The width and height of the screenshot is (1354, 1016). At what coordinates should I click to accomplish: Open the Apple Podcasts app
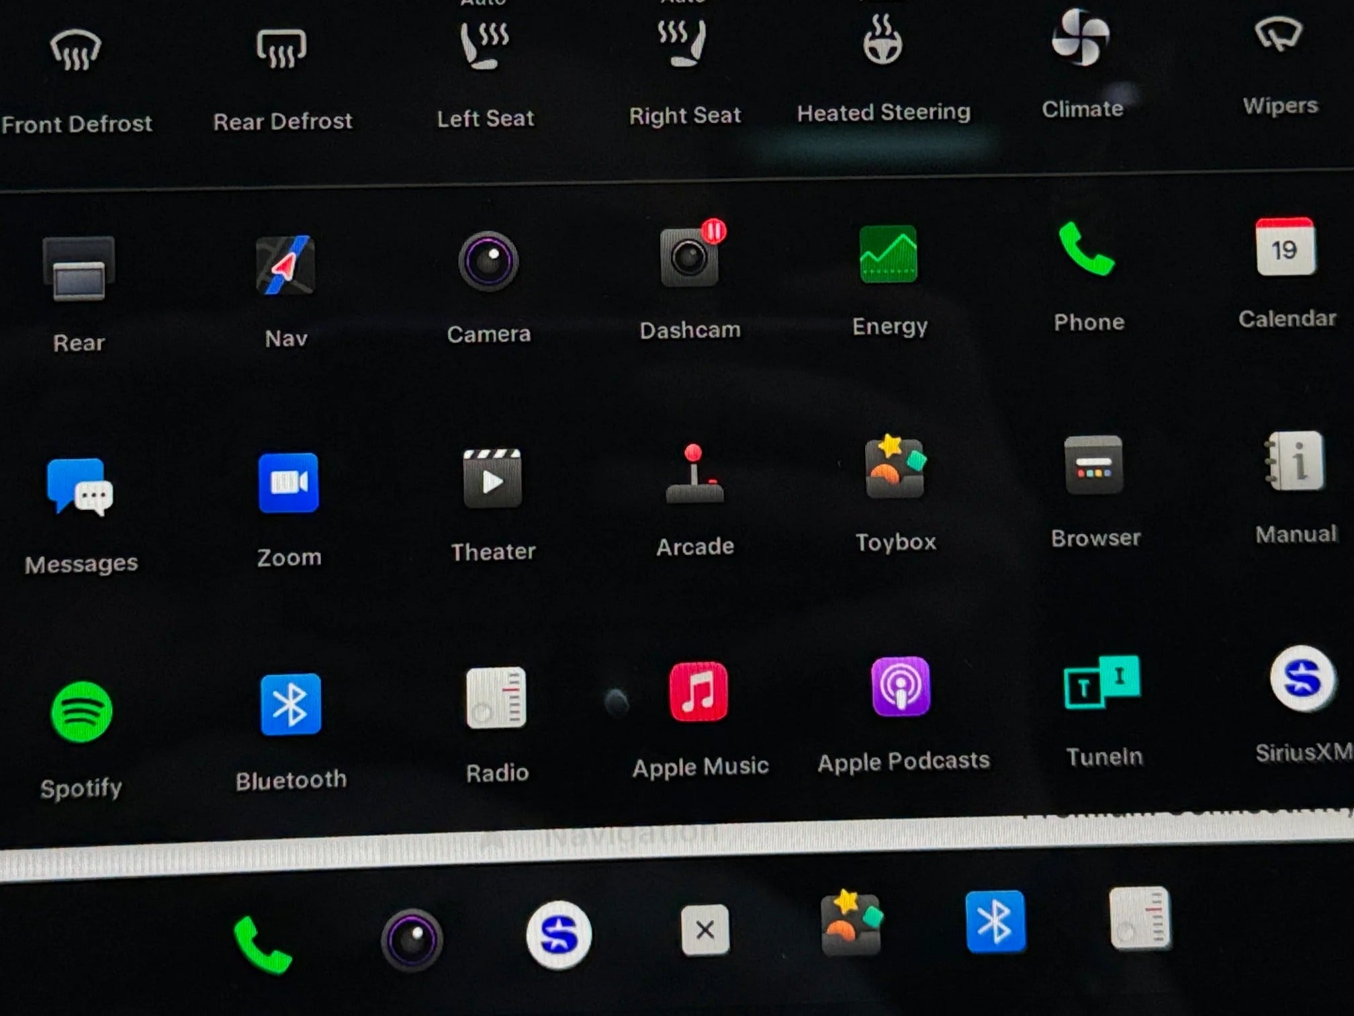(901, 686)
